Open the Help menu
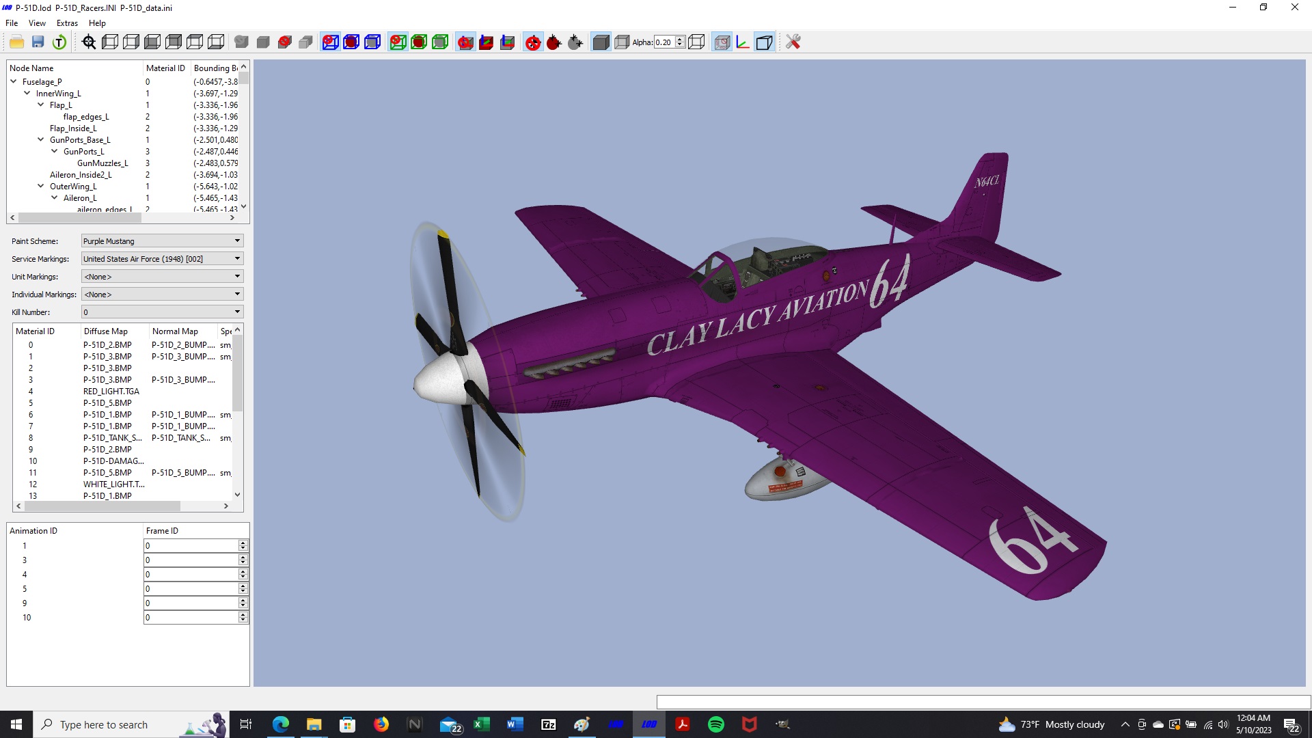The image size is (1312, 738). 97,23
